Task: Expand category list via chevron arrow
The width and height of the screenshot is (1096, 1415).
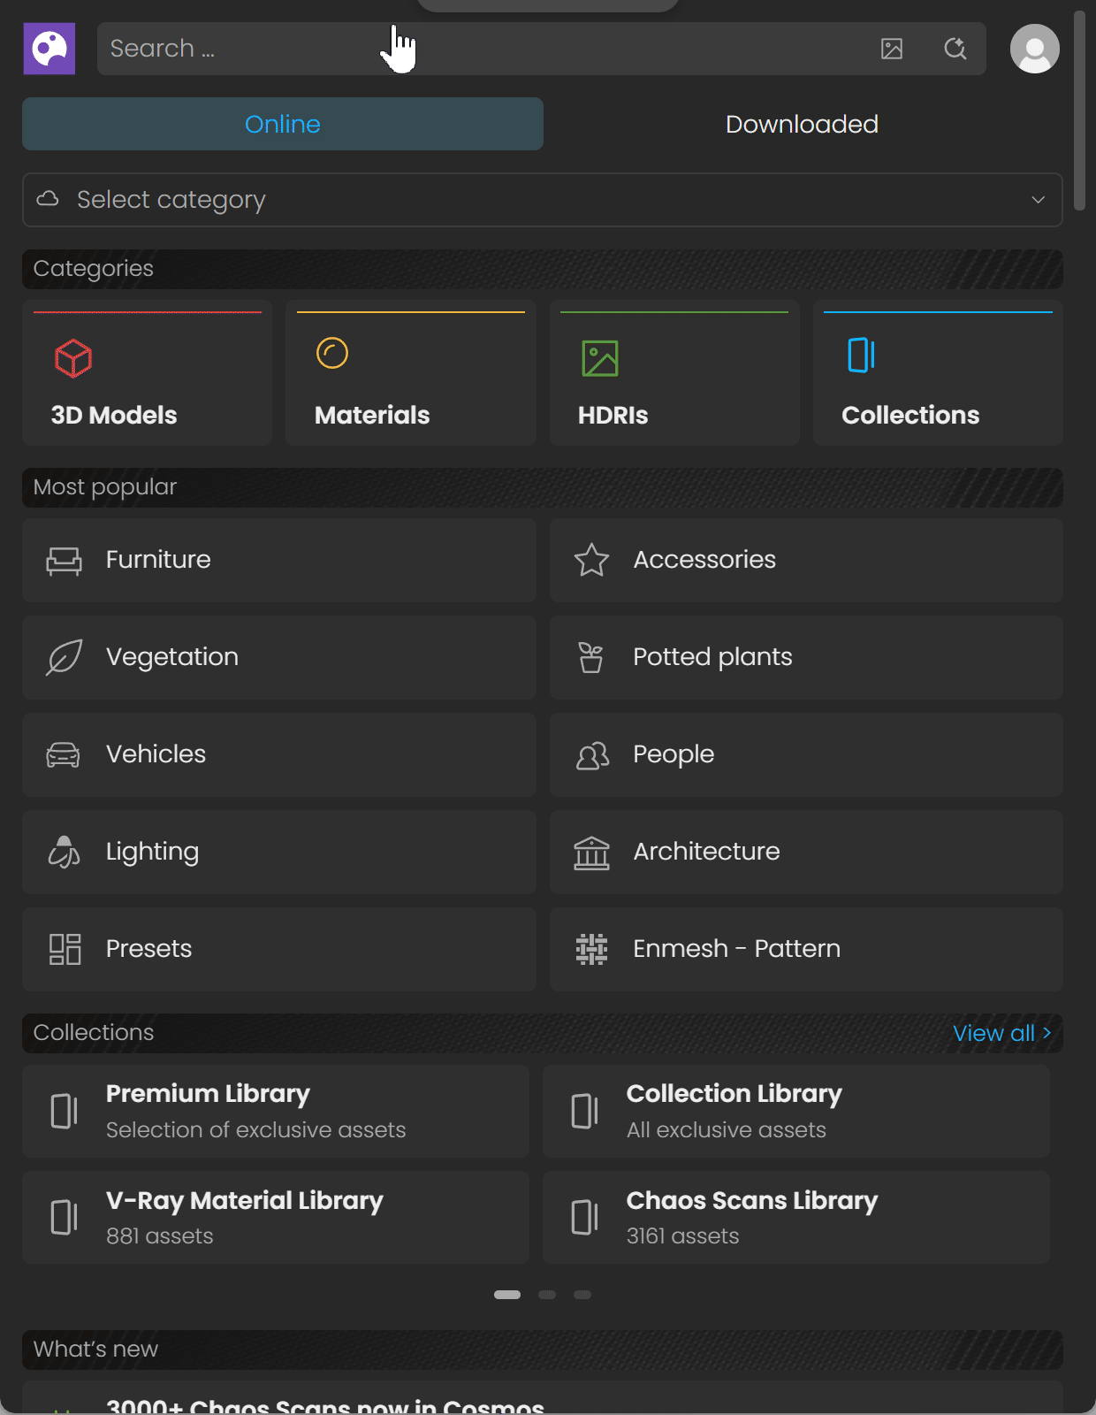Action: coord(1038,200)
